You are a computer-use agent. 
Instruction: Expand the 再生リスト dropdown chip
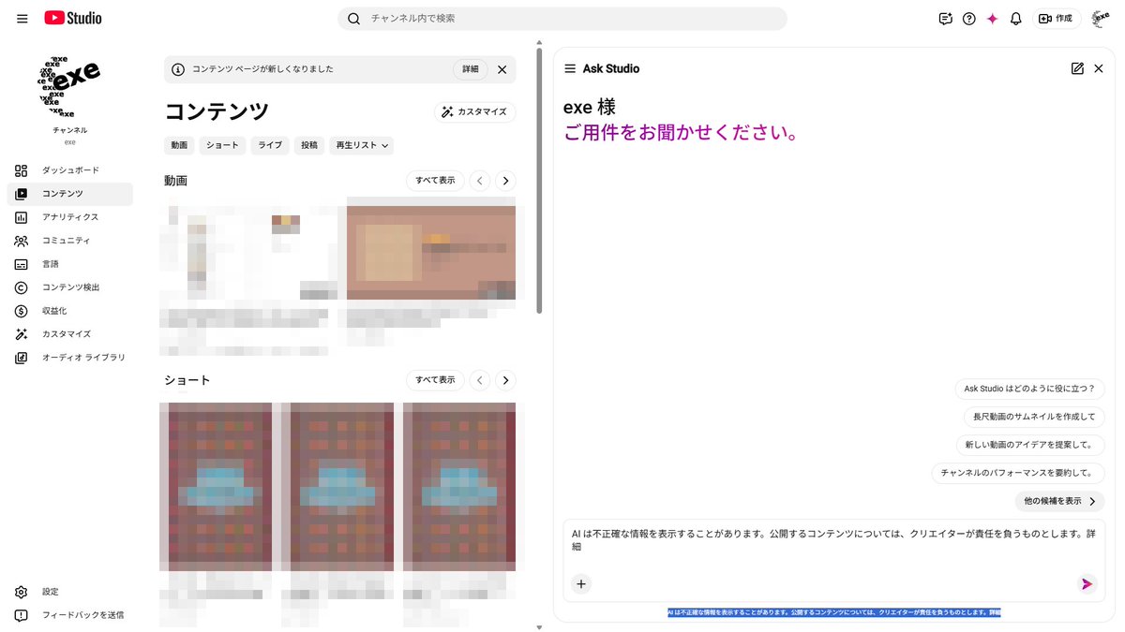[362, 145]
